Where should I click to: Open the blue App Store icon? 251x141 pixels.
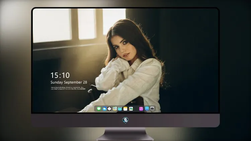147,109
